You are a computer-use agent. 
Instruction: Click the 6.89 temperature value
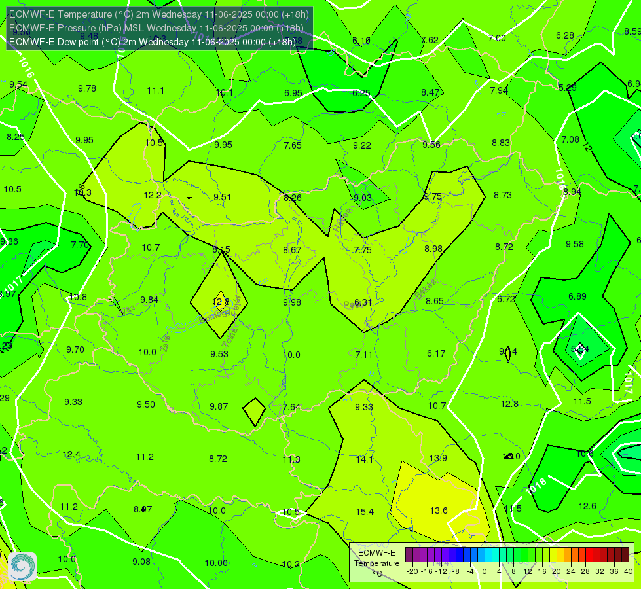(x=577, y=296)
